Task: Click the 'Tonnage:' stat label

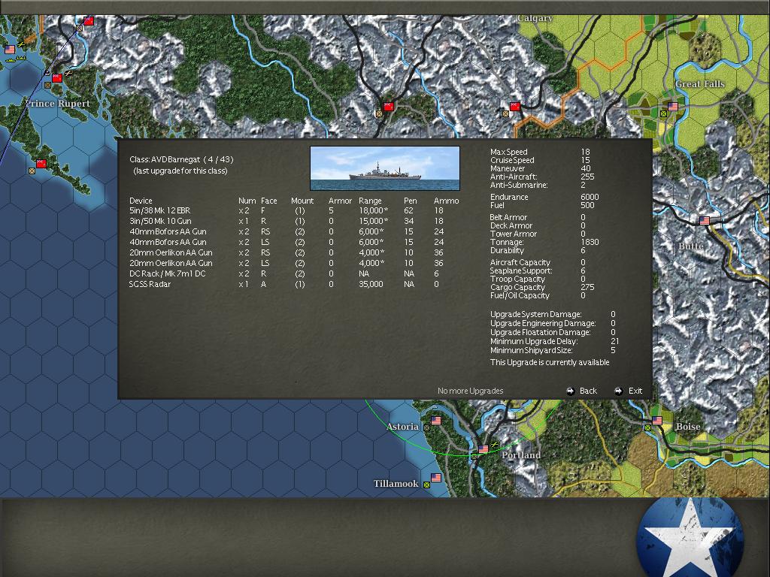Action: pos(507,242)
